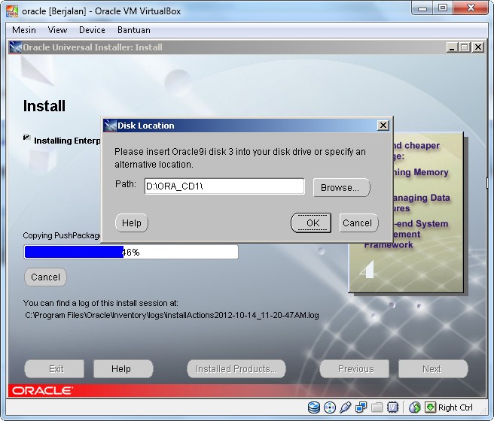Click the Browse... button
Image resolution: width=494 pixels, height=421 pixels.
click(341, 188)
